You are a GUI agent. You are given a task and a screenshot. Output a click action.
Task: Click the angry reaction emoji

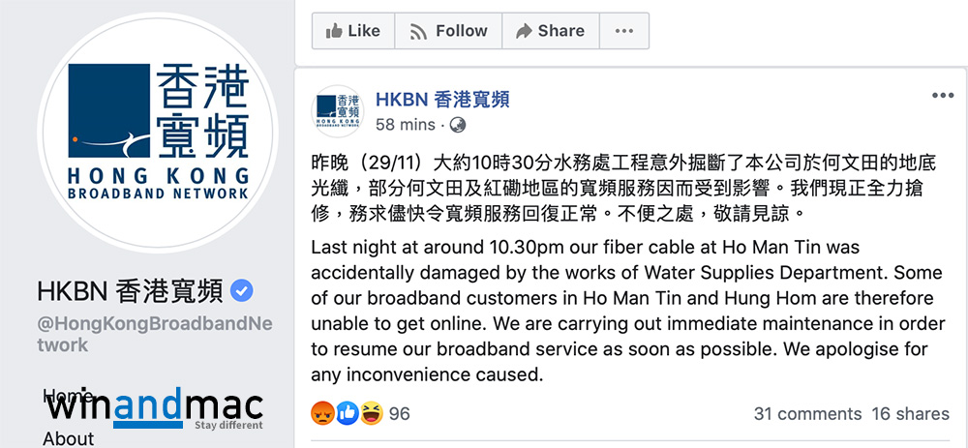(x=322, y=414)
